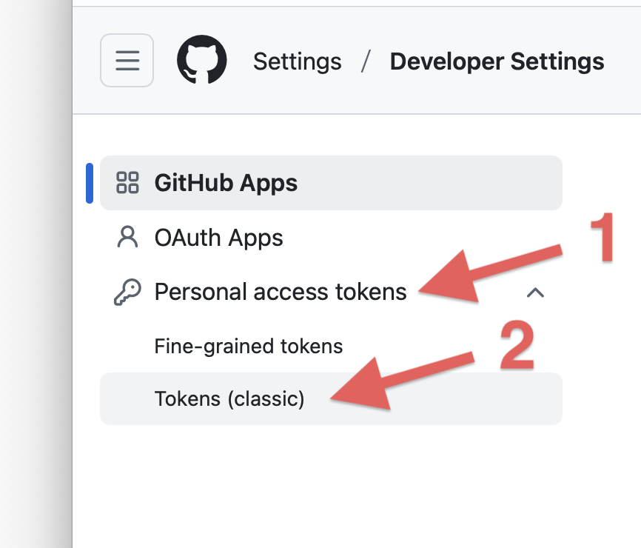The height and width of the screenshot is (548, 641).
Task: Click the GitHub octocat mark
Action: [201, 61]
